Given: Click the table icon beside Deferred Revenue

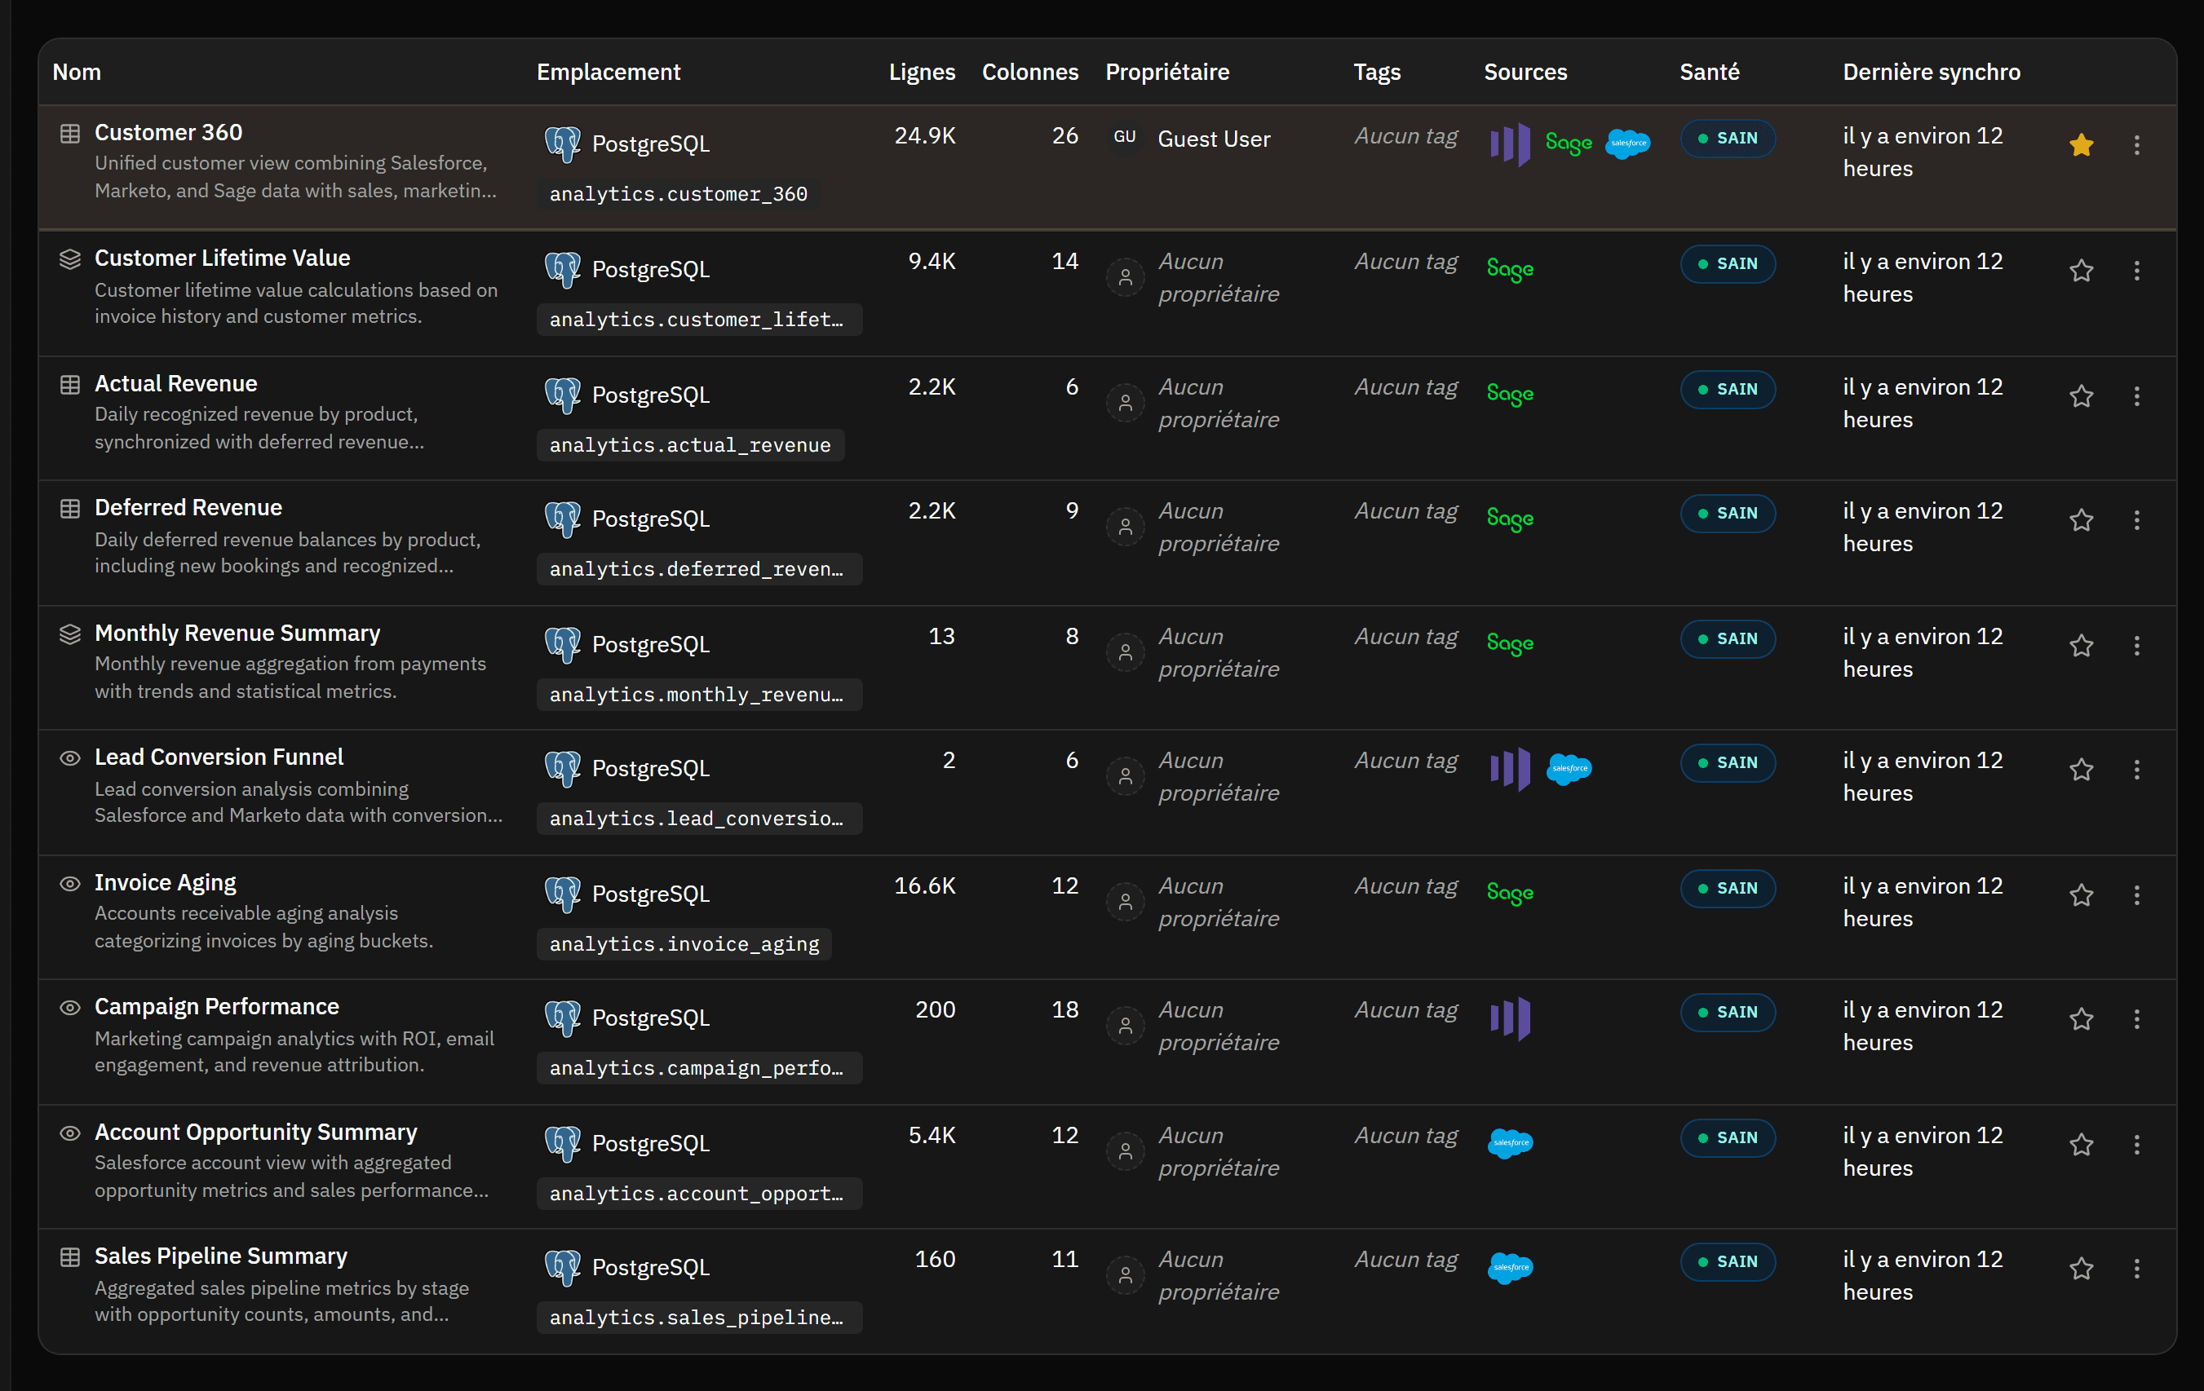Looking at the screenshot, I should click(x=69, y=508).
